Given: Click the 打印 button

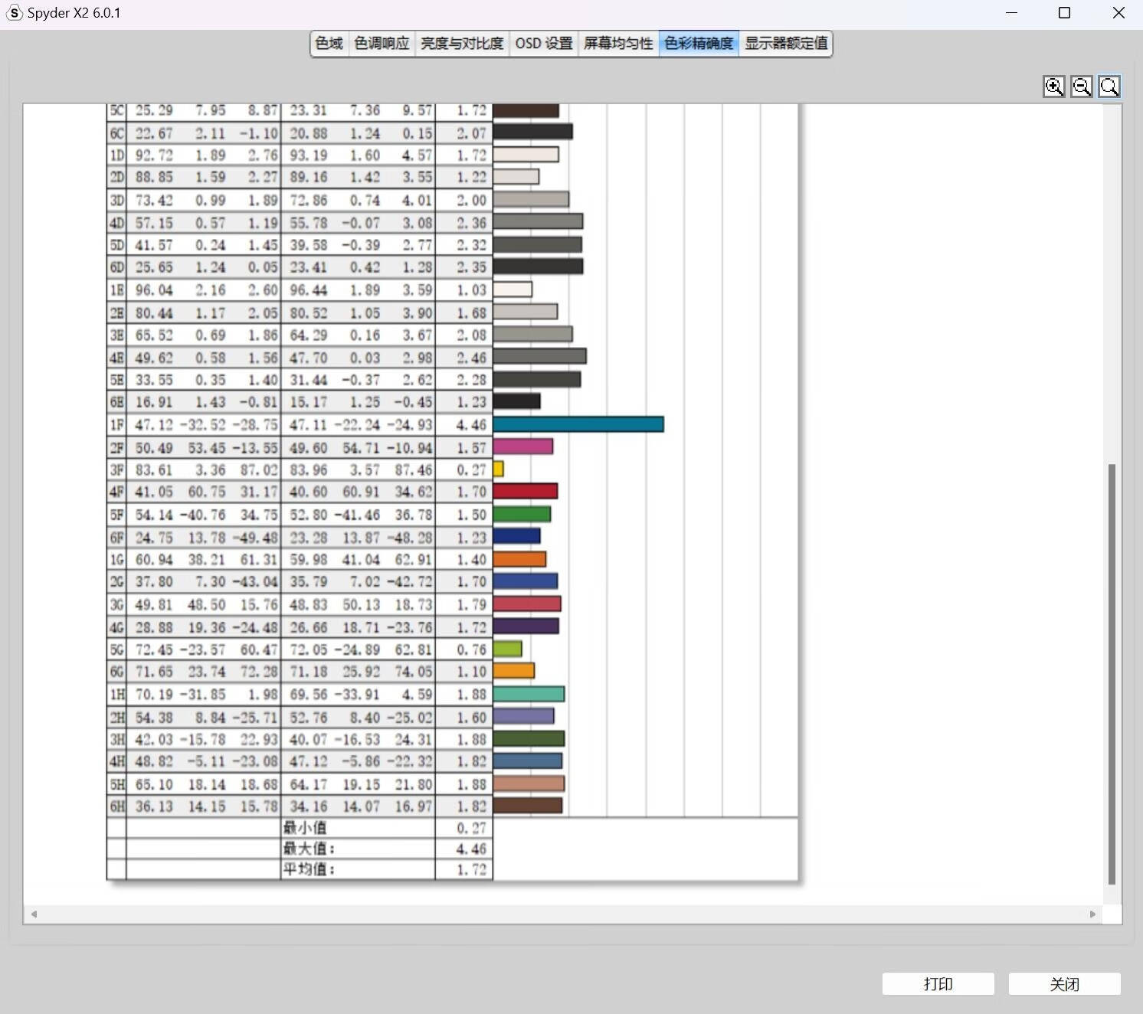Looking at the screenshot, I should coord(938,984).
